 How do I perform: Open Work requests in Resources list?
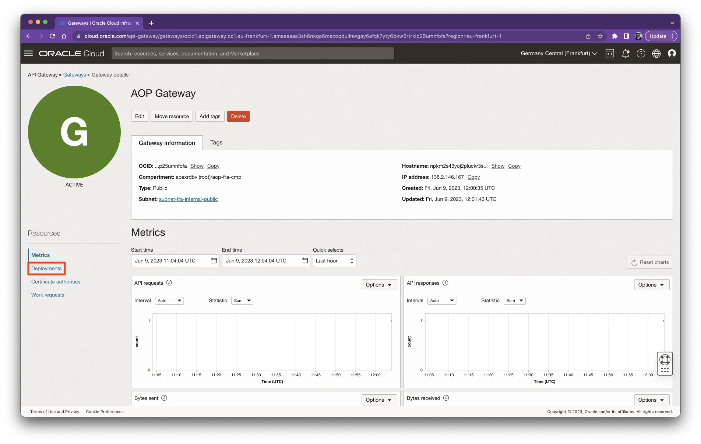click(48, 295)
